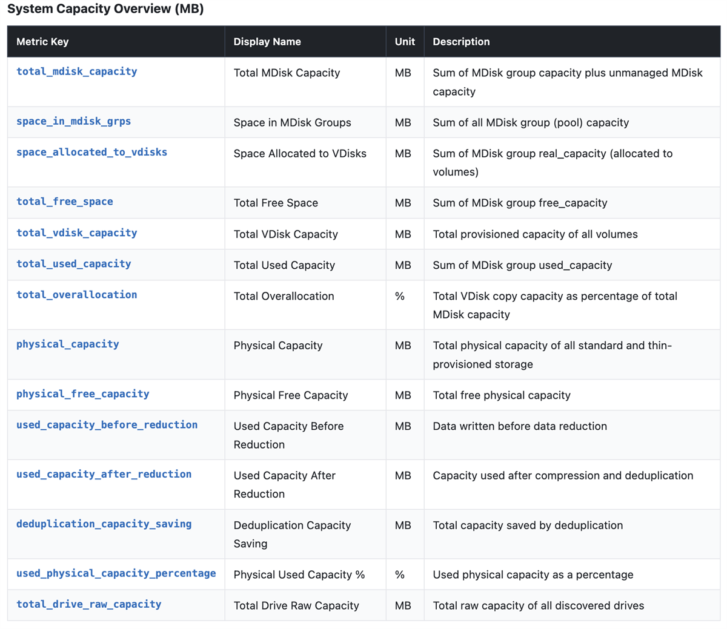
Task: Select the Total MDisk Capacity display name
Action: (287, 73)
